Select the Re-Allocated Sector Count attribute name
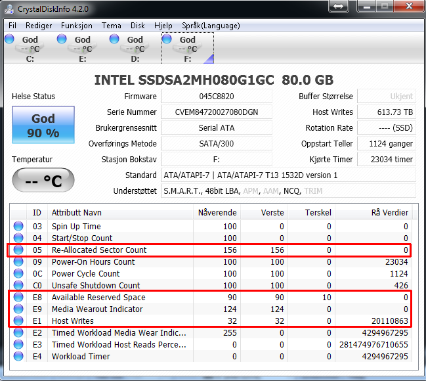This screenshot has height=381, width=426. 99,250
